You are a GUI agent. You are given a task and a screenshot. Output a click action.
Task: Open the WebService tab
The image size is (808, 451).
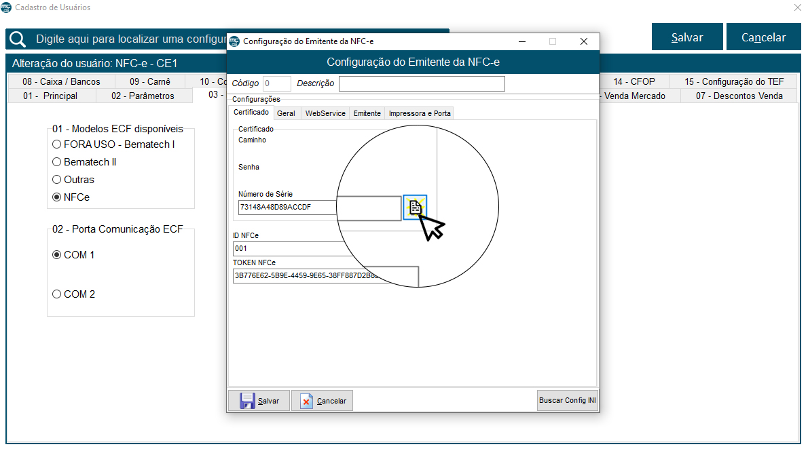(x=325, y=113)
